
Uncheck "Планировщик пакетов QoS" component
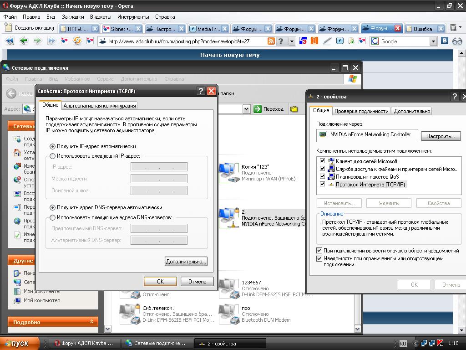(x=323, y=176)
